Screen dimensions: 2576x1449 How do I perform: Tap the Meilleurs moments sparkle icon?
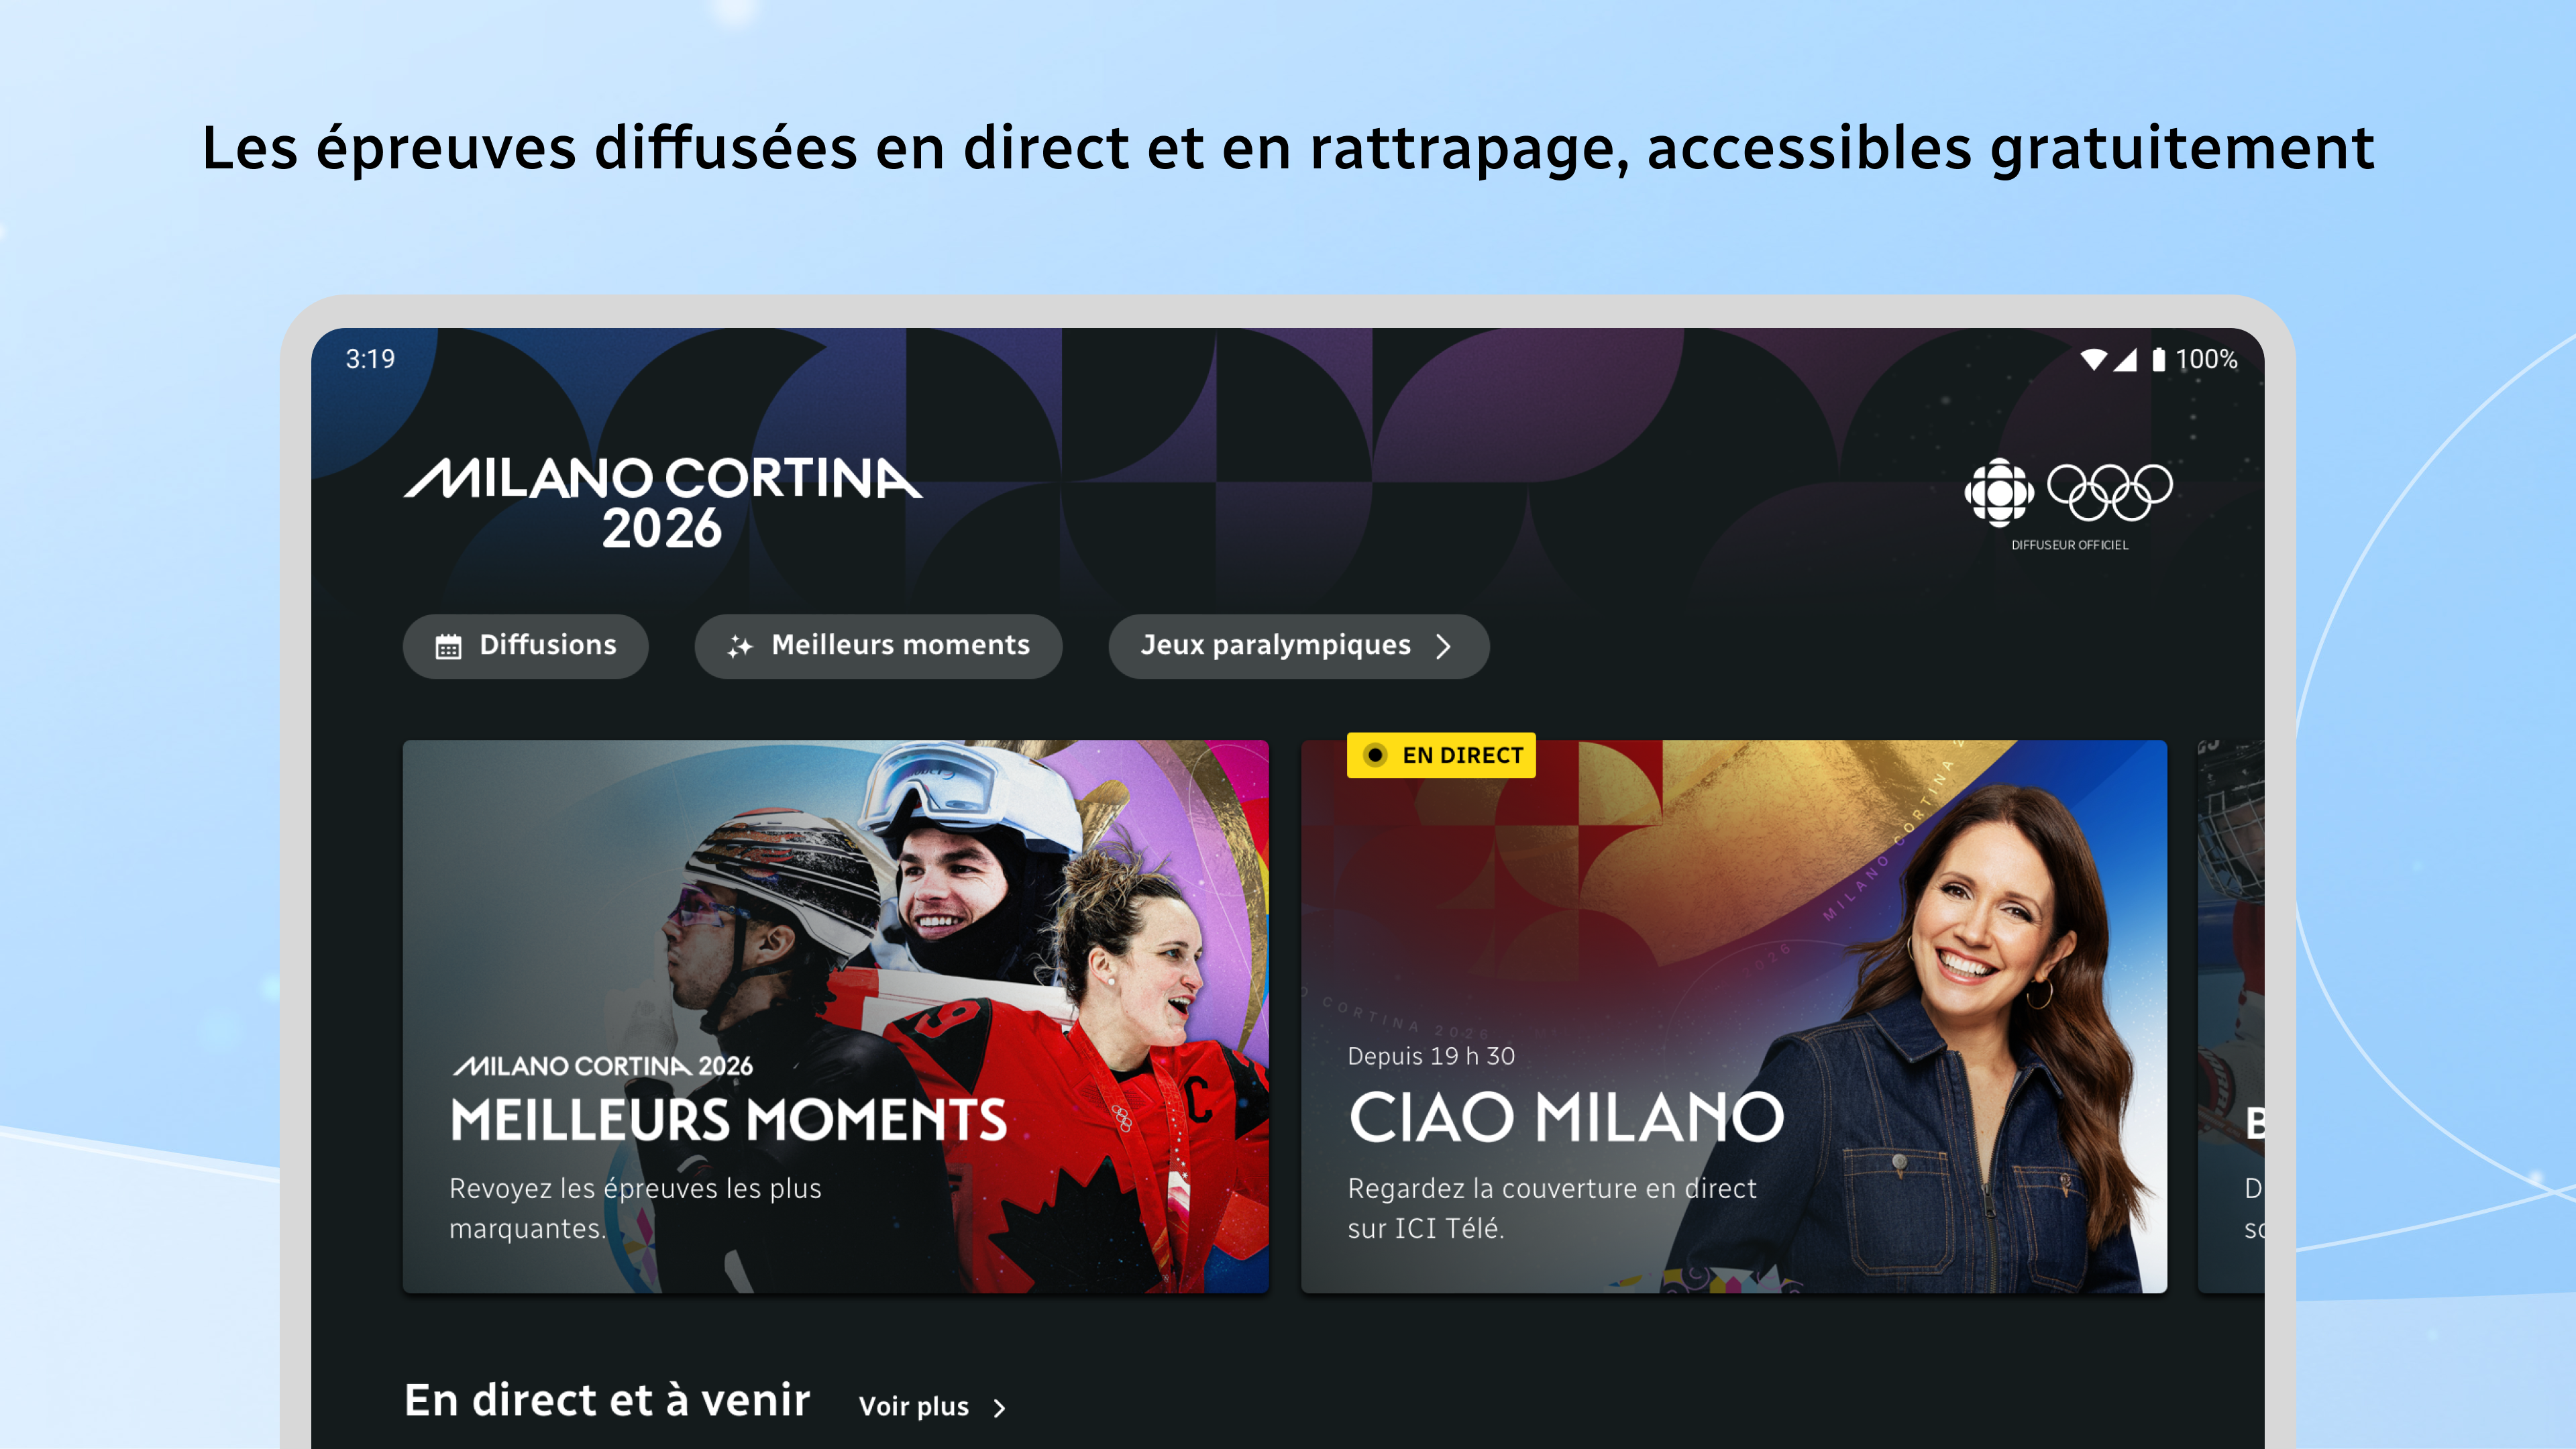740,647
